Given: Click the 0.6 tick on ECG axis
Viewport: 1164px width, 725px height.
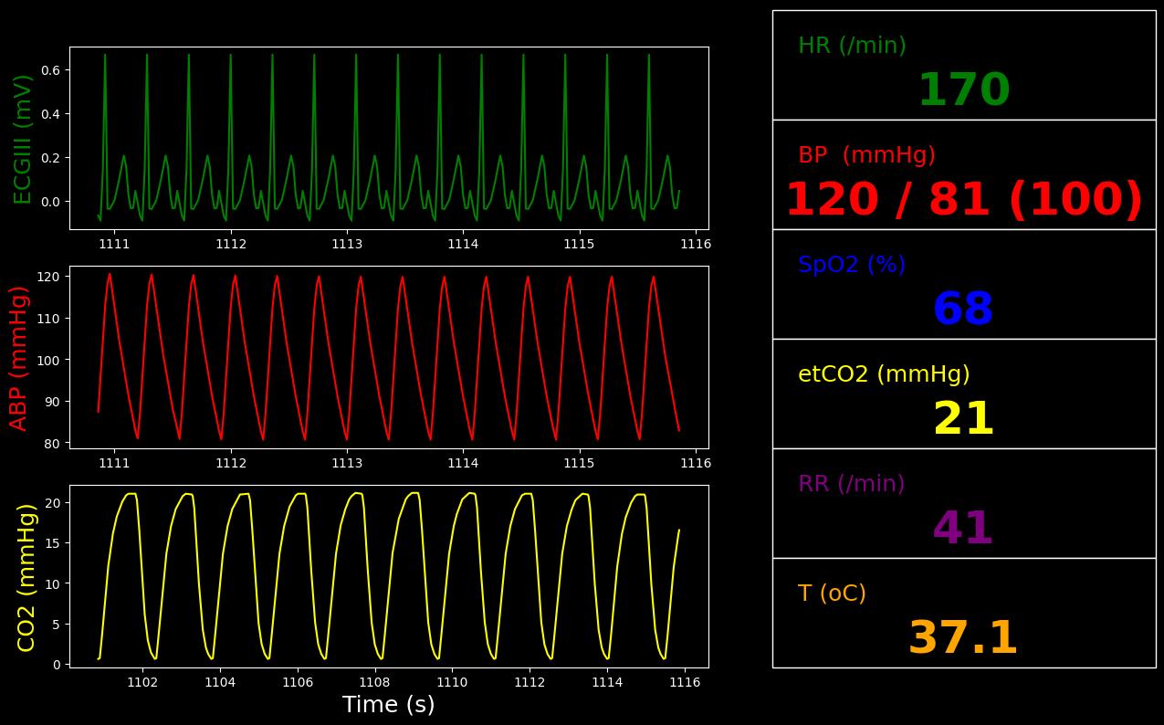Looking at the screenshot, I should pos(50,70).
